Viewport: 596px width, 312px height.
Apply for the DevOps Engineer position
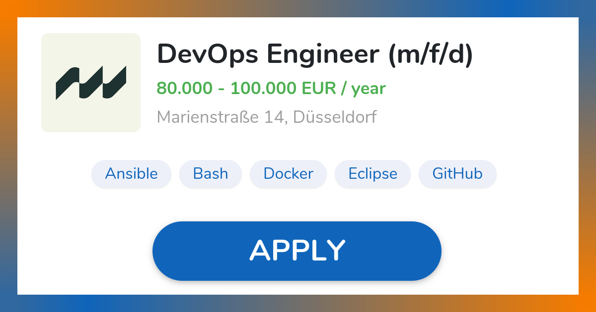(297, 250)
